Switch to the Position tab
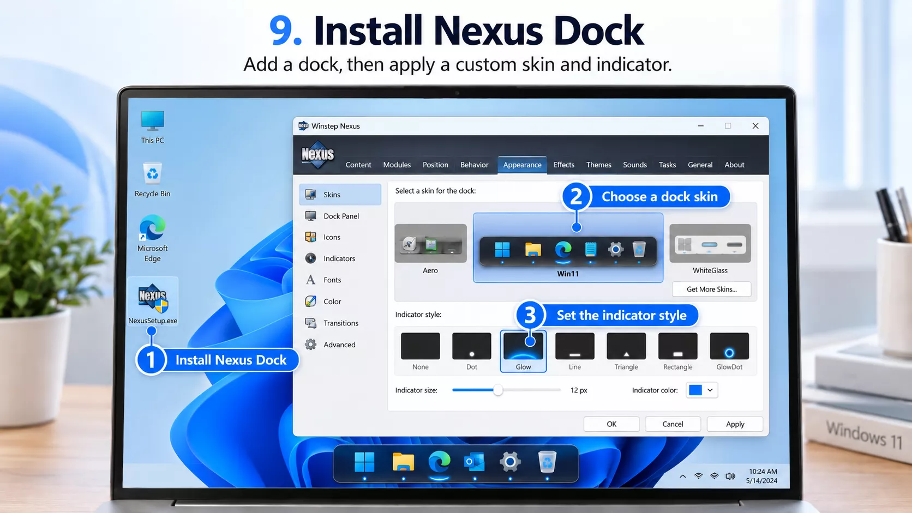Screen dimensions: 912x513 tap(435, 165)
